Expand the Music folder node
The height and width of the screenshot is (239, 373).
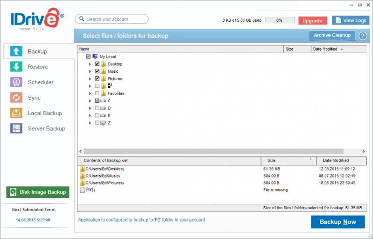(90, 71)
